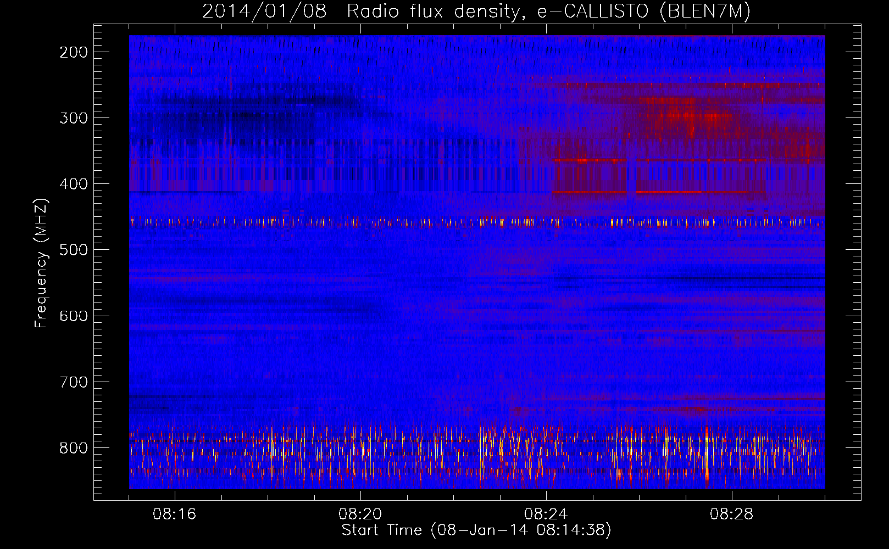Click the 08:28 time tick label
This screenshot has width=889, height=549.
click(732, 514)
